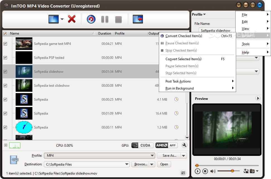
Task: Mute the preview volume speaker icon
Action: click(213, 171)
